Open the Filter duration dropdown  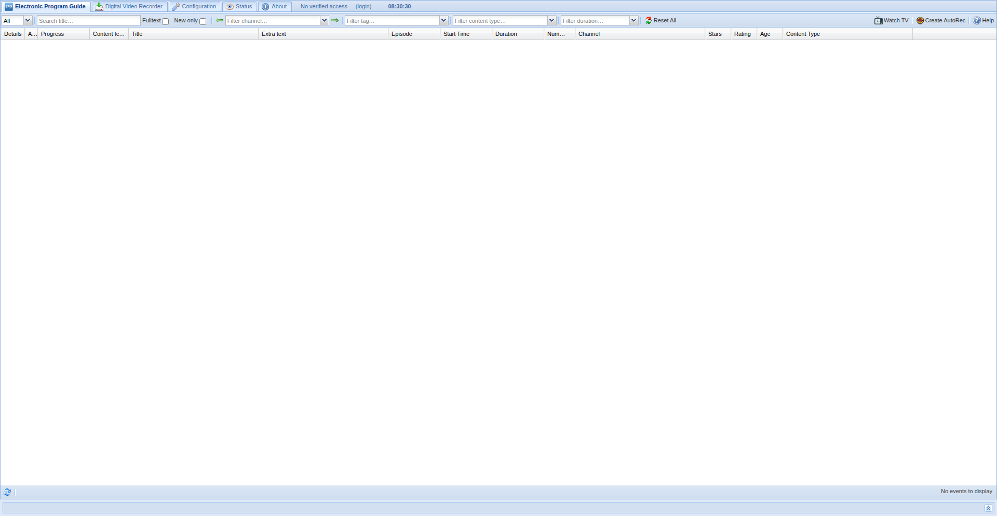pos(634,20)
